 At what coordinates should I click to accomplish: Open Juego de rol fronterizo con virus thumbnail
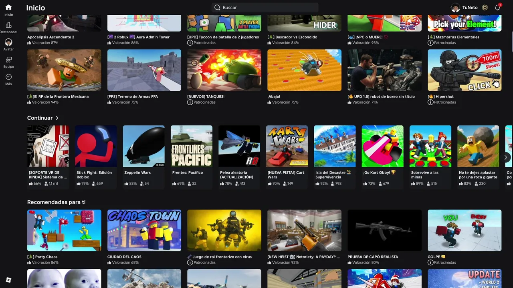click(224, 230)
